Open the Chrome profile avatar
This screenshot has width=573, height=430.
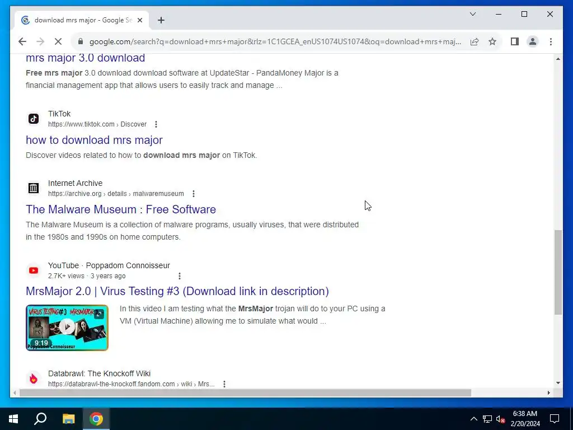coord(533,41)
